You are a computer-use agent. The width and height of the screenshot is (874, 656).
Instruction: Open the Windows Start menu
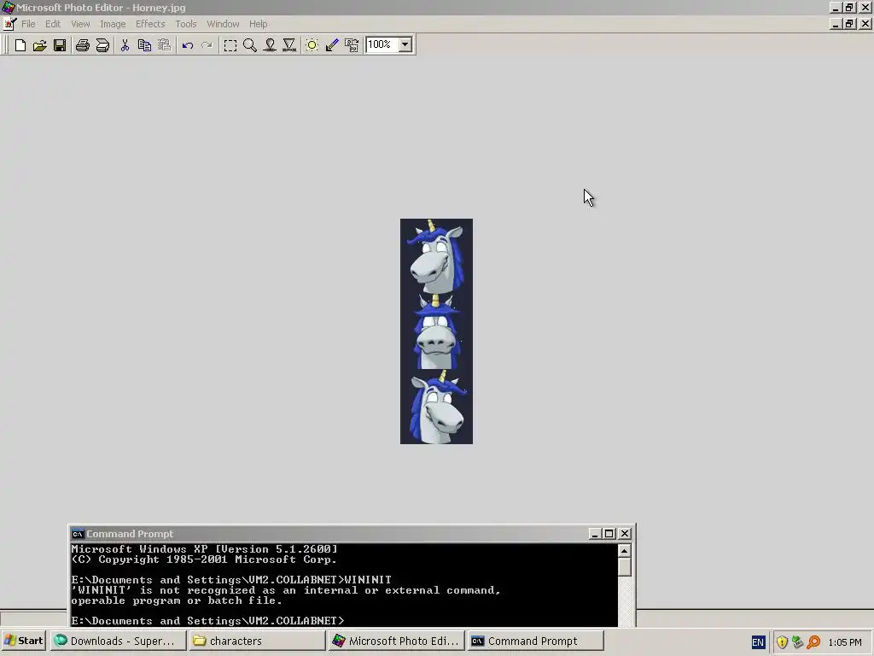tap(23, 641)
